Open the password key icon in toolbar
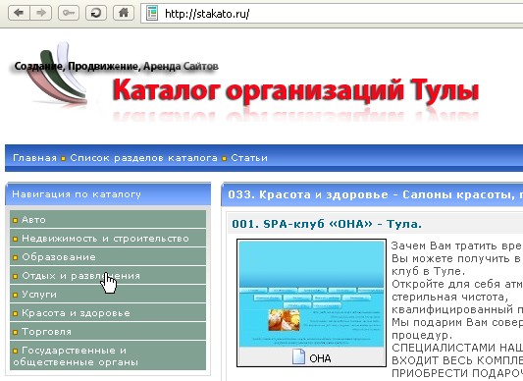Viewport: 523px width, 381px height. 69,14
